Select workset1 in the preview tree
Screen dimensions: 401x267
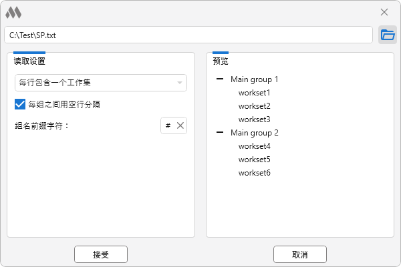pyautogui.click(x=254, y=93)
